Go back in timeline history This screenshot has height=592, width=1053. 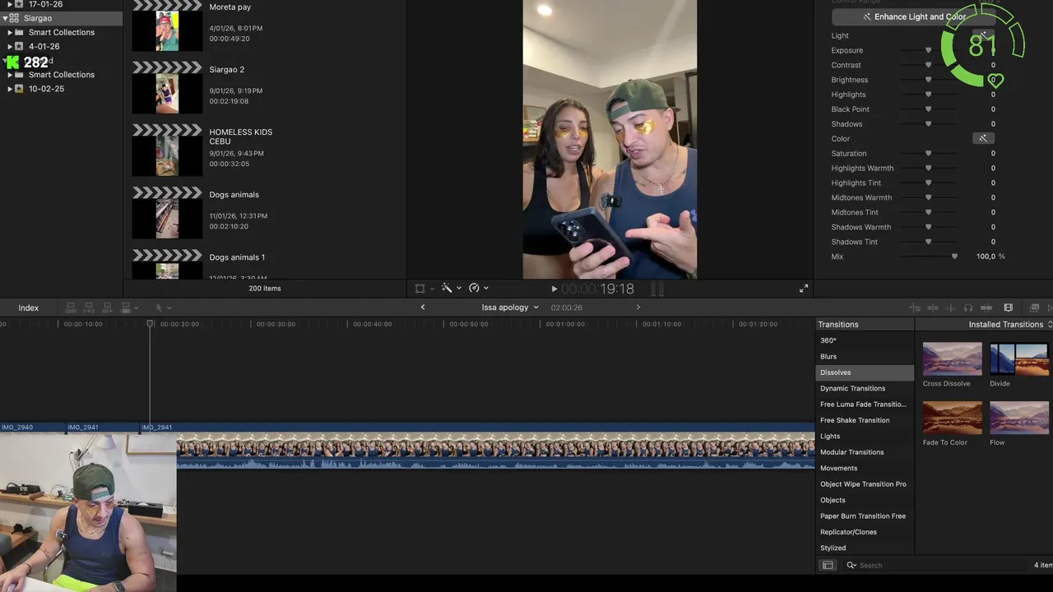click(x=423, y=308)
